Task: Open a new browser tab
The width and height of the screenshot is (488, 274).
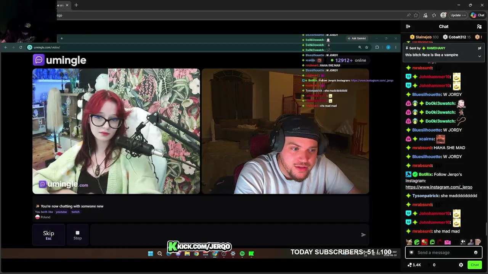Action: point(76,5)
